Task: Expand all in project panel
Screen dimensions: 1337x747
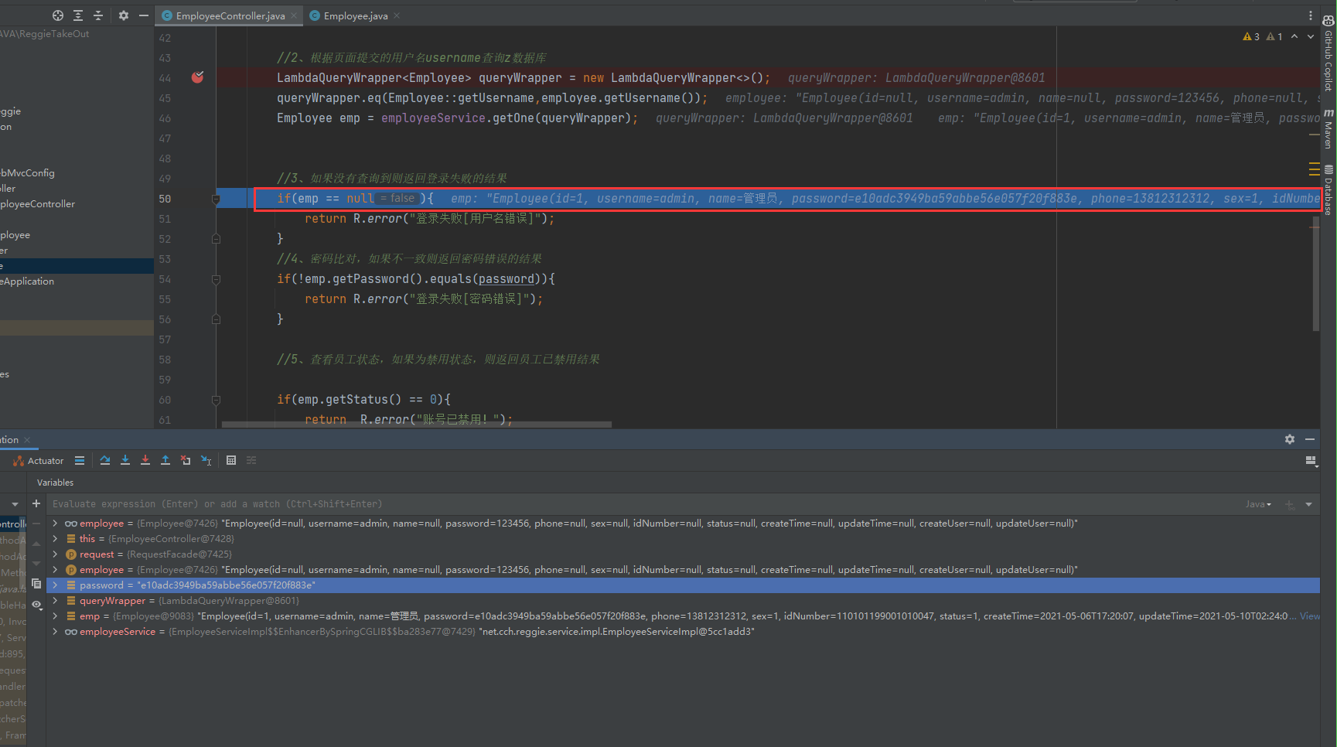Action: click(x=78, y=15)
